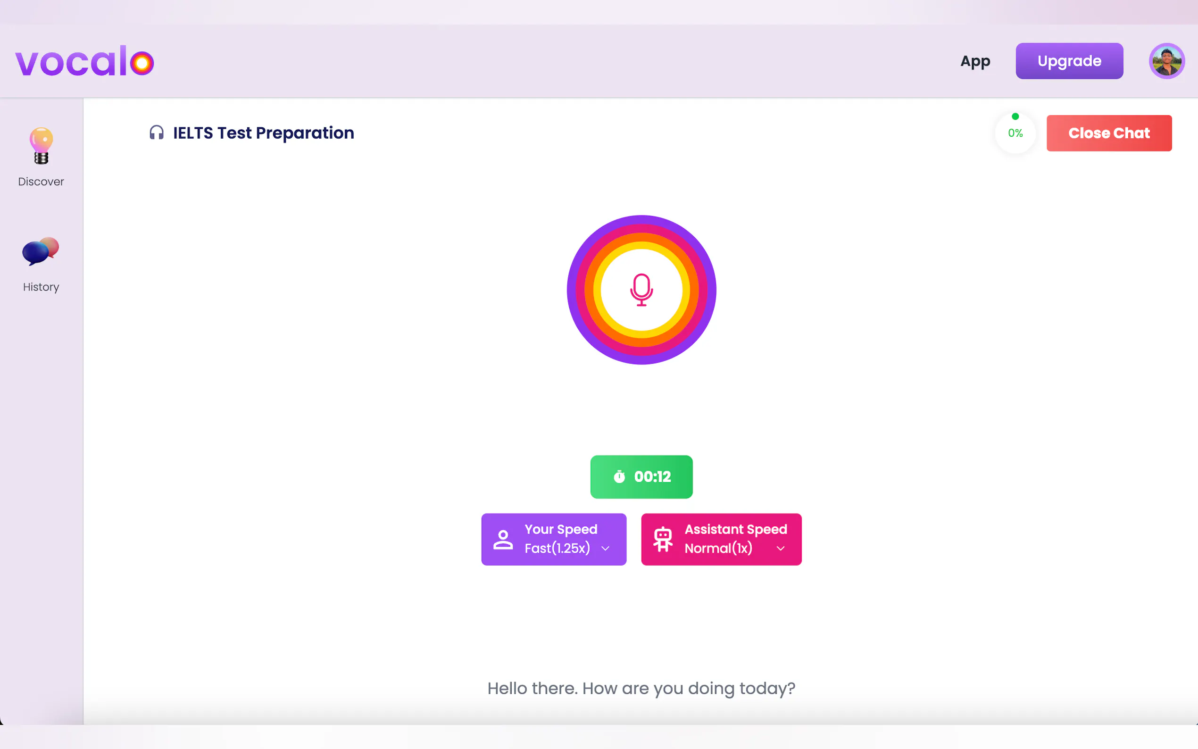Click the 0% progress circle indicator
Screen dimensions: 1198x749
pos(1015,133)
